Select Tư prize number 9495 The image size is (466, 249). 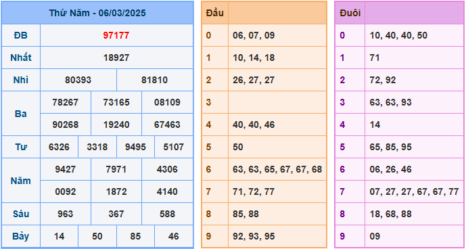click(135, 147)
